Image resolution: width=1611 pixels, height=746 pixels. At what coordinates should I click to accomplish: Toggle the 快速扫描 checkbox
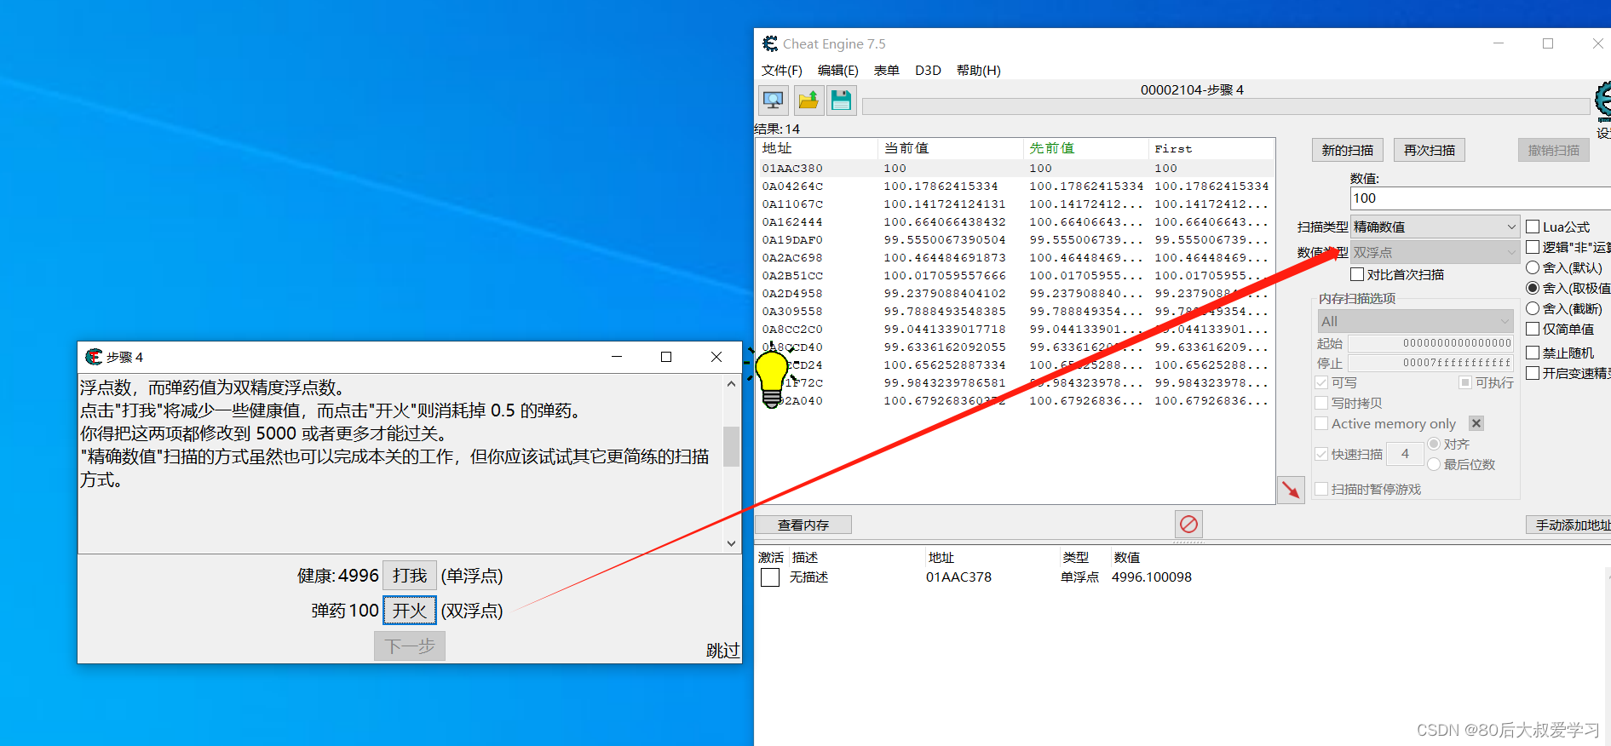pos(1321,454)
